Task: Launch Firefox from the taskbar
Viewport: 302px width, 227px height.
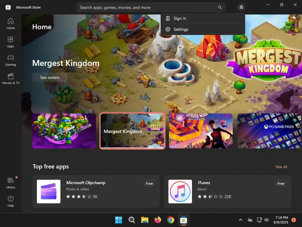Action: (158, 220)
